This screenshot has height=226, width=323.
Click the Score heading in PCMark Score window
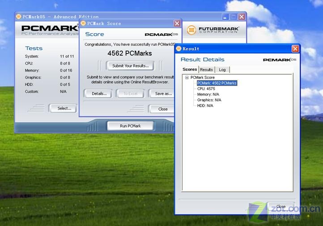coord(94,34)
